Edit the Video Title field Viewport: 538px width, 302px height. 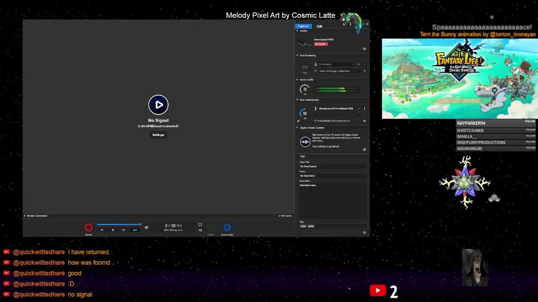click(333, 167)
